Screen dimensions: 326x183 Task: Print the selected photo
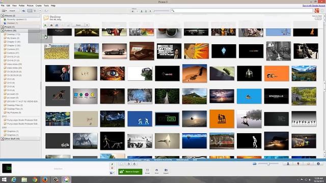click(x=156, y=171)
